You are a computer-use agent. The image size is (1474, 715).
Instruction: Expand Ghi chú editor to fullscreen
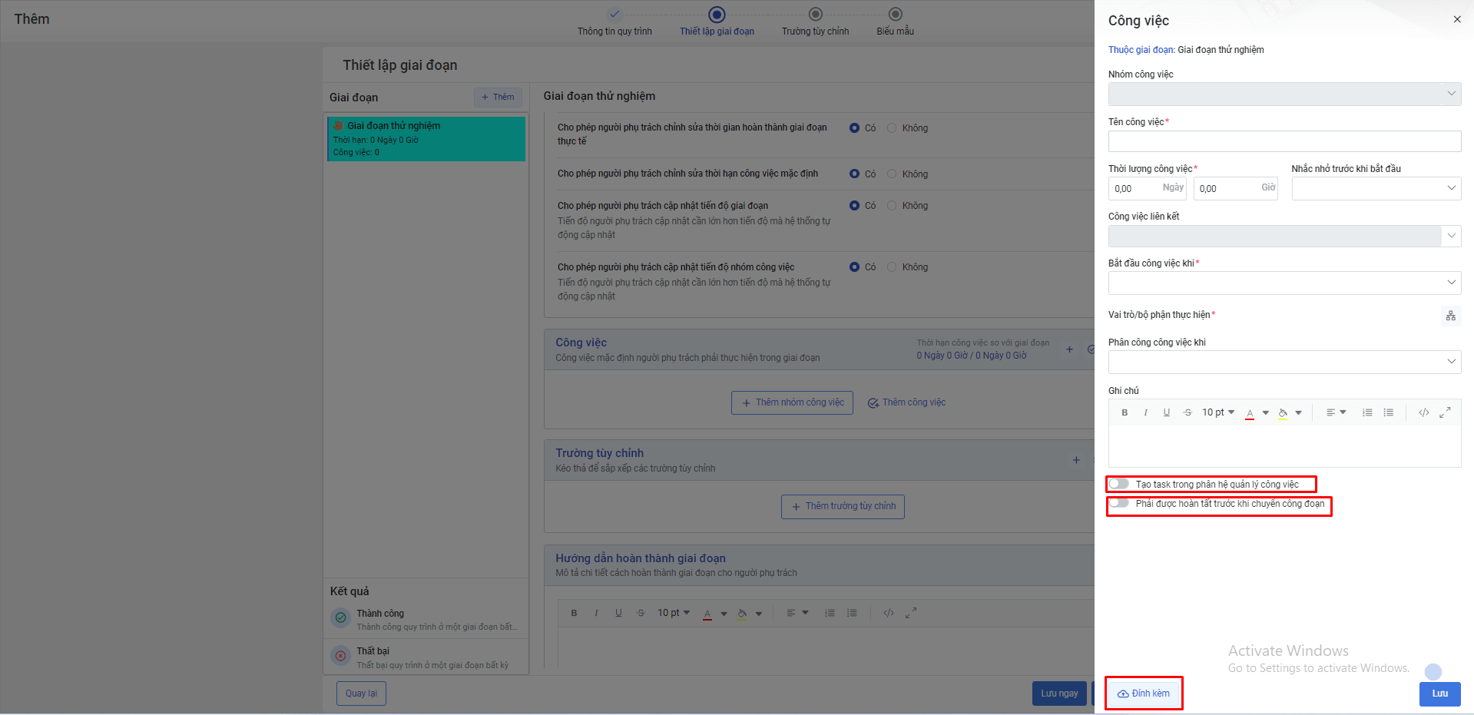coord(1445,412)
